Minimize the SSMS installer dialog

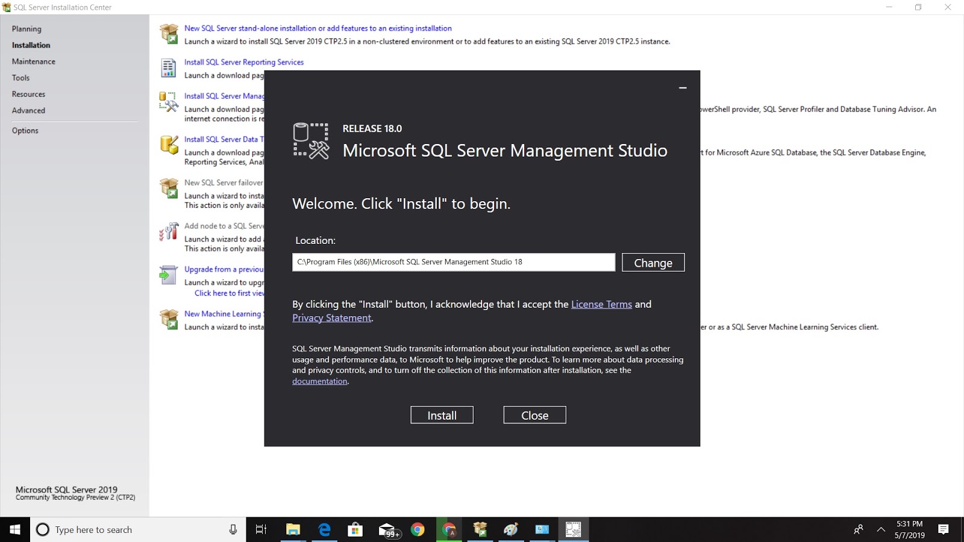pyautogui.click(x=683, y=88)
